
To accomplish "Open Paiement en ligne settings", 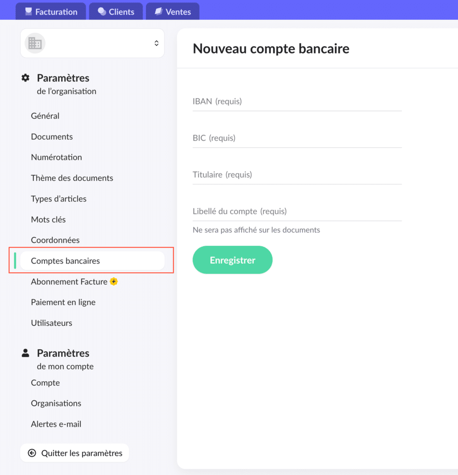I will (x=63, y=302).
